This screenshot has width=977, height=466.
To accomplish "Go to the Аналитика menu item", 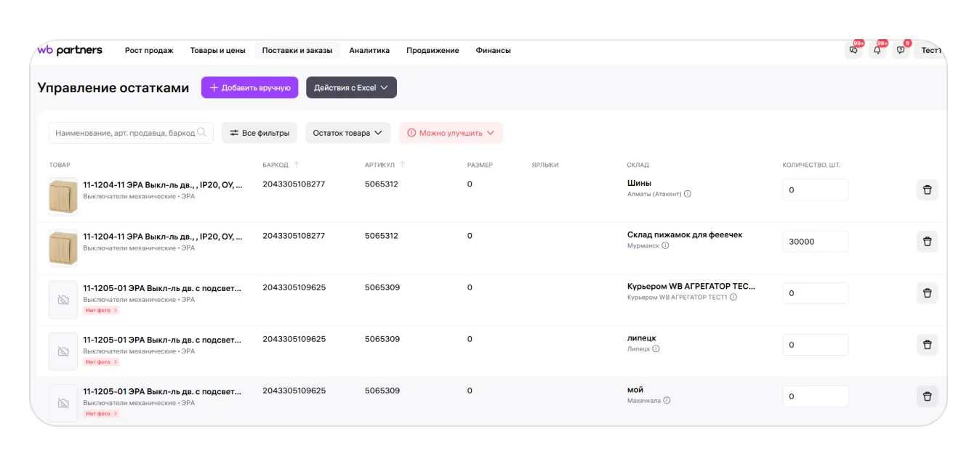I will (369, 51).
